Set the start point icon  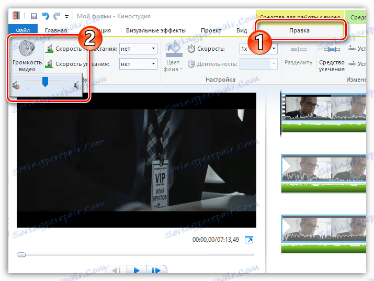(x=352, y=49)
